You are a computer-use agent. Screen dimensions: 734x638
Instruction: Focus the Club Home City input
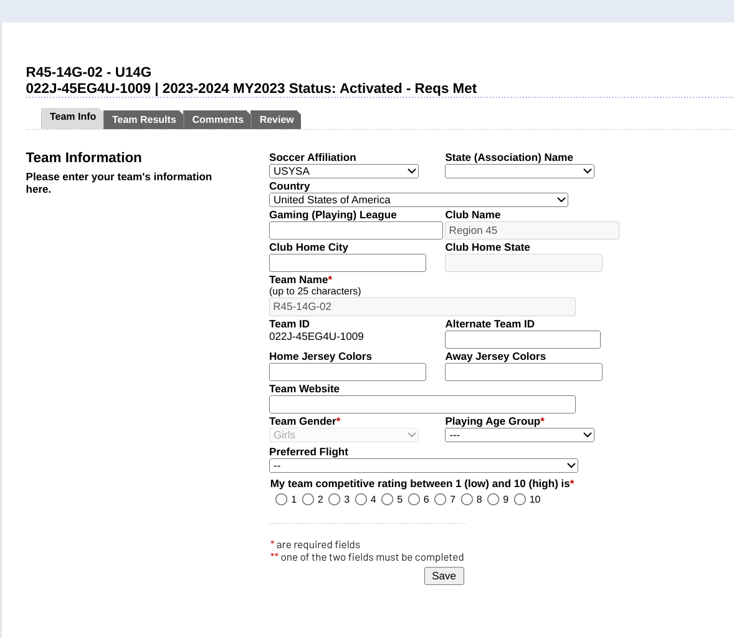(347, 263)
